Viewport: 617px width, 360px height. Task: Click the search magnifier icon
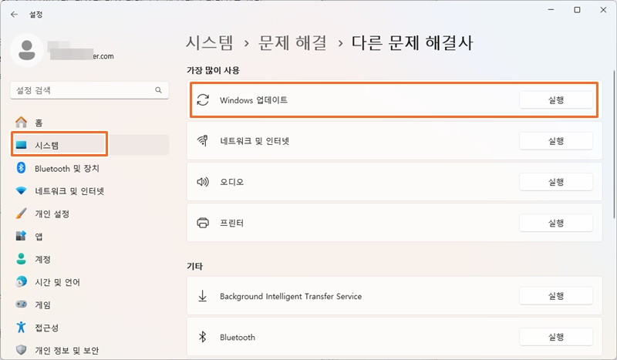point(158,90)
